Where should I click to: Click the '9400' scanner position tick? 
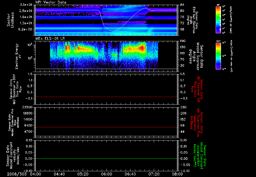[x=28, y=125]
